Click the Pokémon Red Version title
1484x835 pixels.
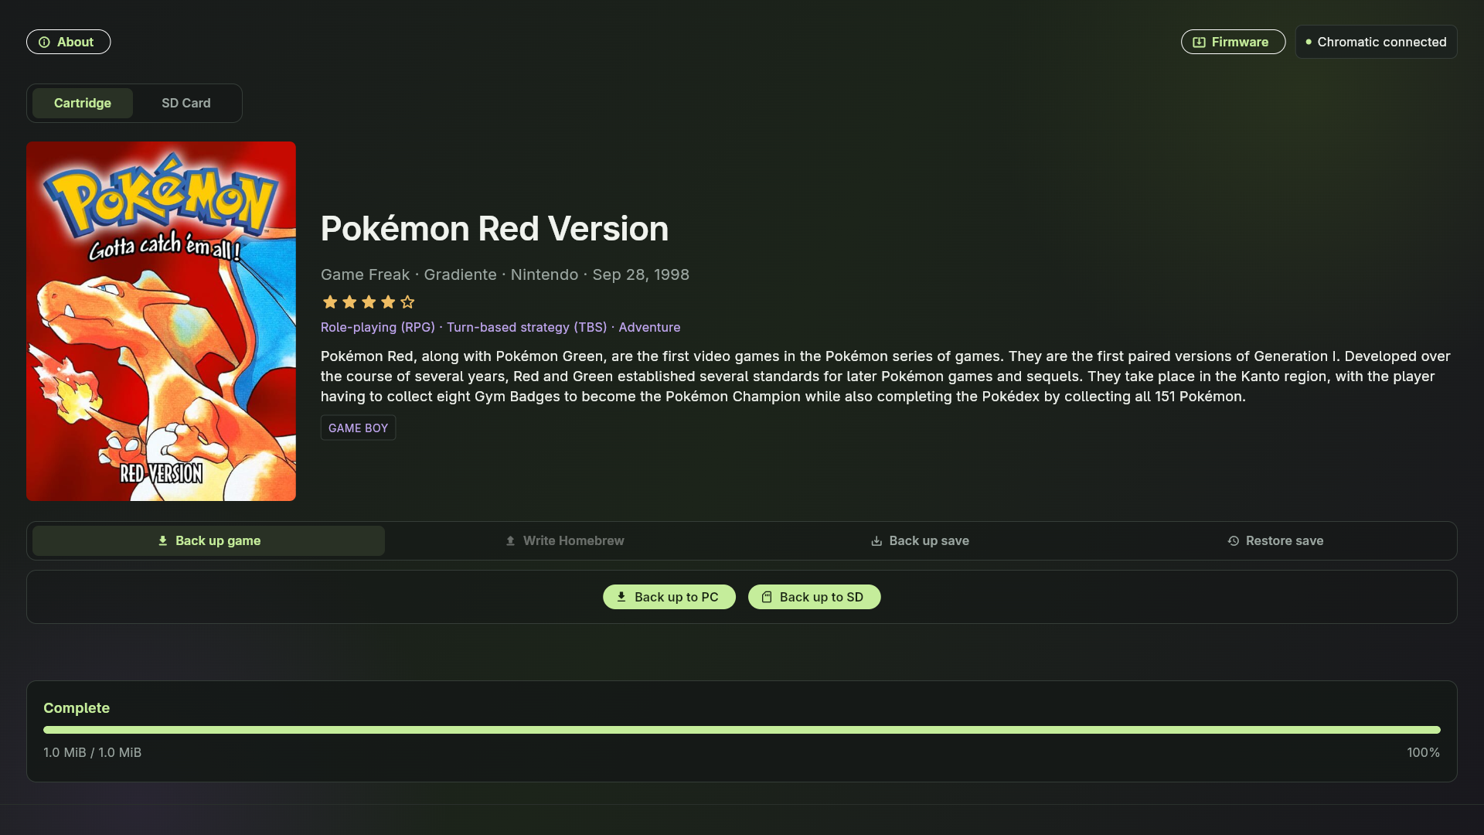pos(495,229)
